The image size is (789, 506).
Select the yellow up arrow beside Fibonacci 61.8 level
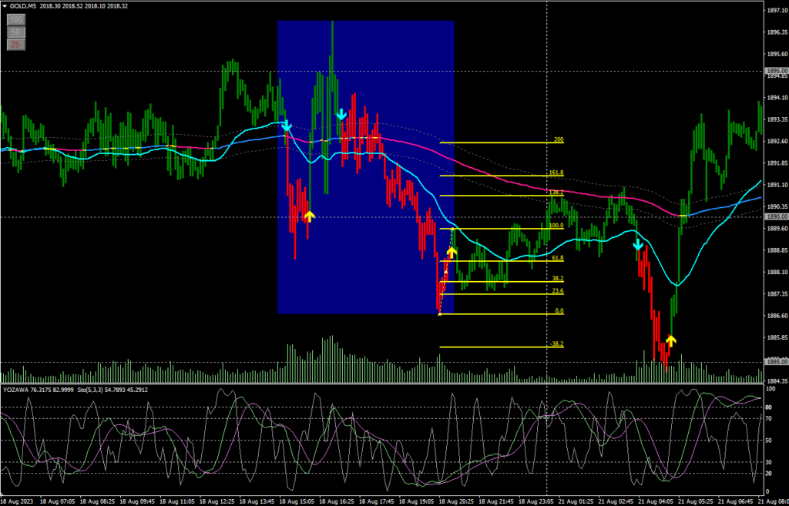452,252
